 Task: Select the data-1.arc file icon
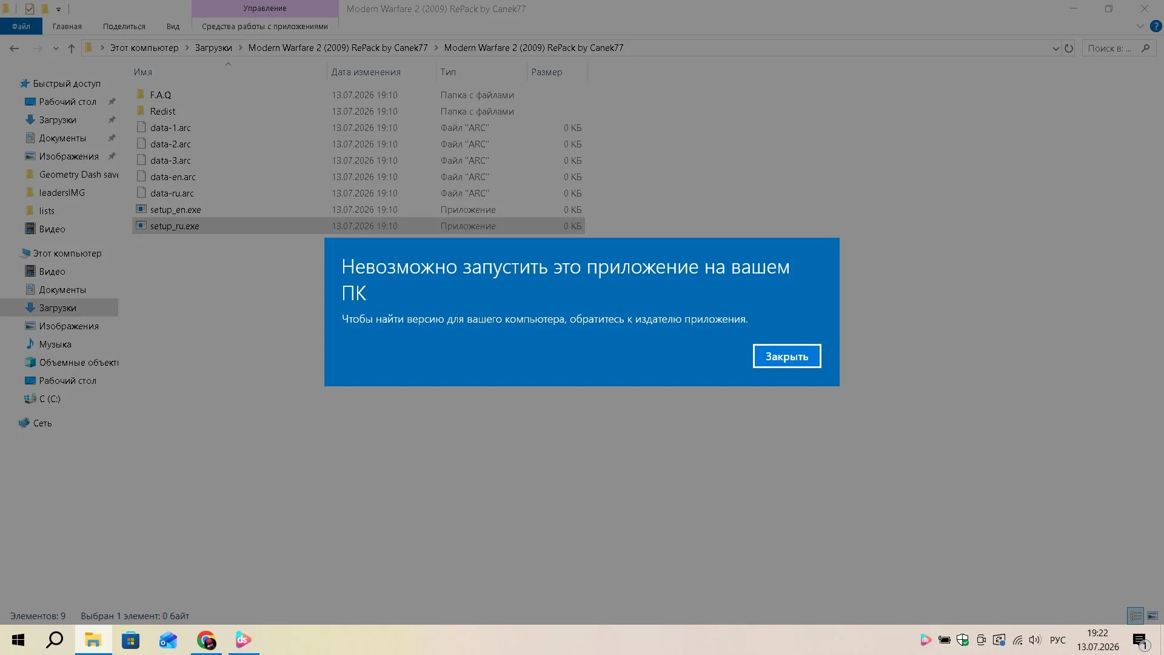[141, 127]
